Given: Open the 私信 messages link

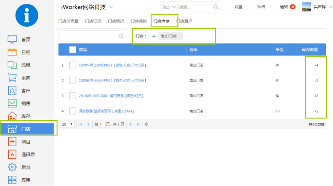Looking at the screenshot, I should [x=261, y=7].
